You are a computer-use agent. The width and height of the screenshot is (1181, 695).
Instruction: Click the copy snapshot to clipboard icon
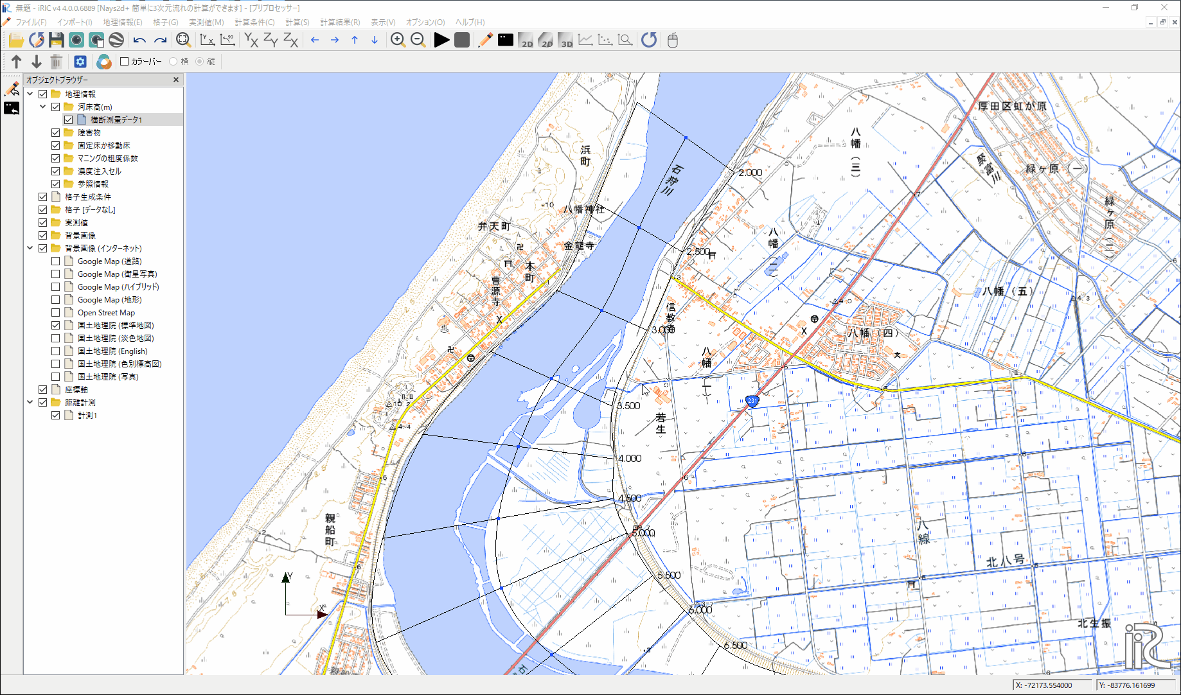click(96, 40)
